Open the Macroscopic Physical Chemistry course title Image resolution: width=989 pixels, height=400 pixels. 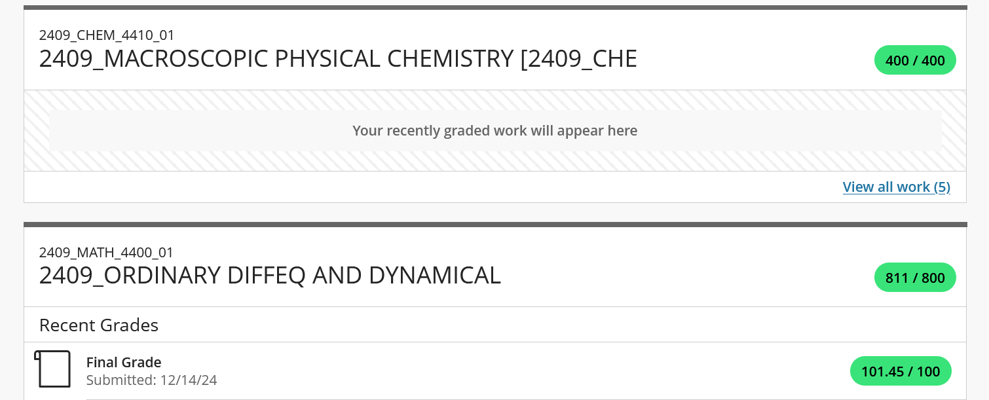pyautogui.click(x=338, y=59)
